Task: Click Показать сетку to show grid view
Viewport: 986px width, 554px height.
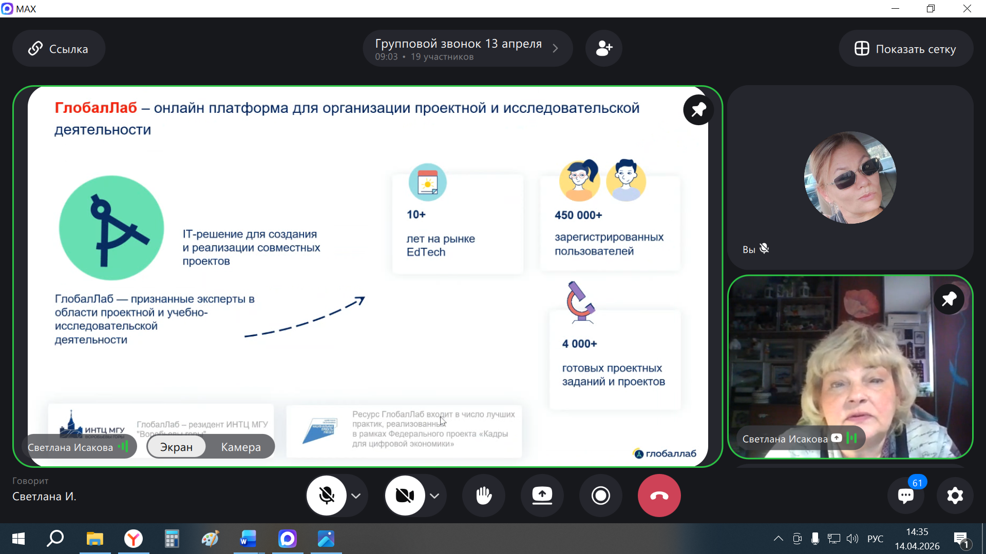Action: click(x=906, y=49)
